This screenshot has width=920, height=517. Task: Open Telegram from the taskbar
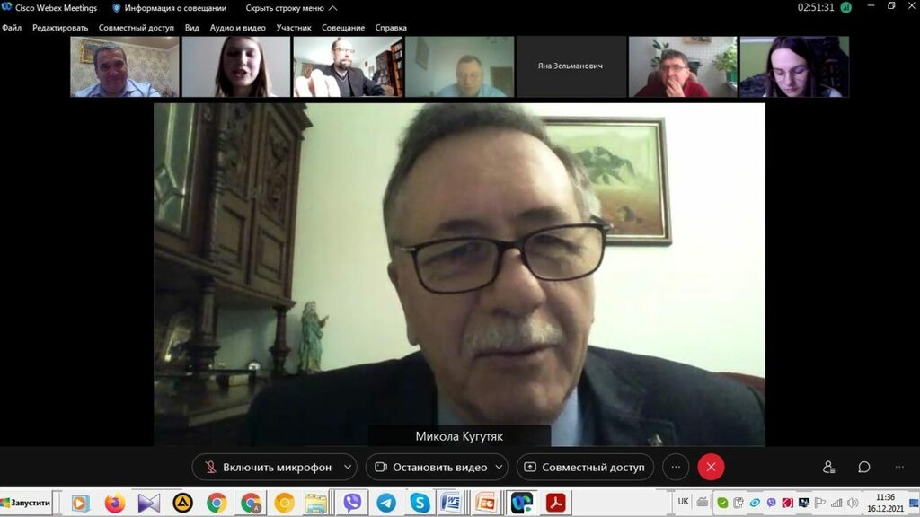tap(386, 503)
